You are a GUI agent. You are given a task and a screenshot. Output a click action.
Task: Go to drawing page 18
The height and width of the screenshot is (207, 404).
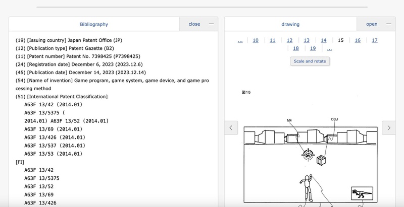296,48
